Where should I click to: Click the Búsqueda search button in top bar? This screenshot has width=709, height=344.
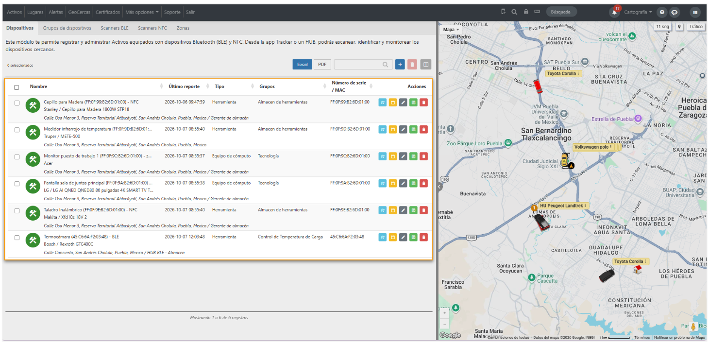tap(561, 12)
